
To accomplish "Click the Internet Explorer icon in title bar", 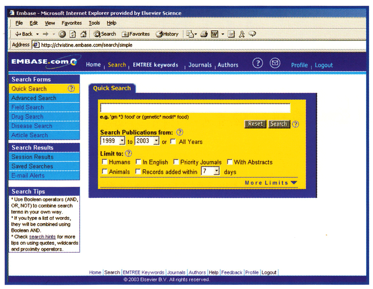I will [12, 13].
